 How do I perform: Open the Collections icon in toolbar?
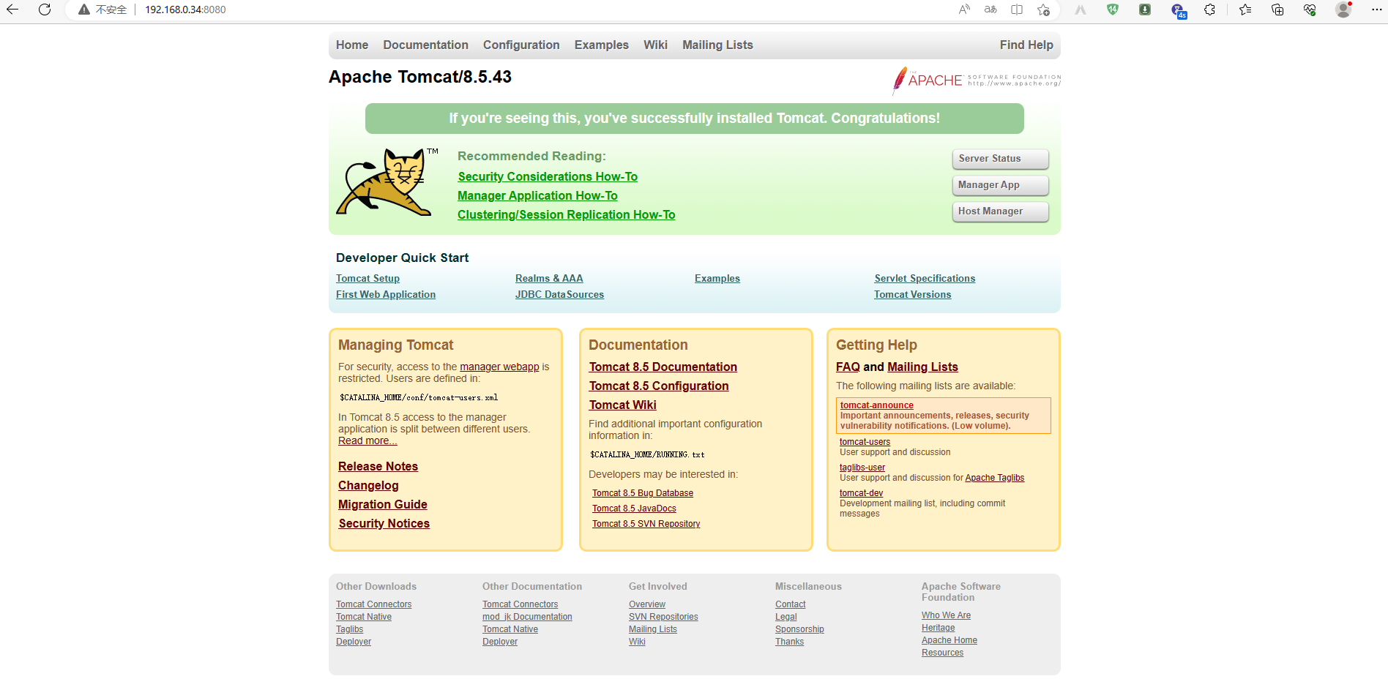pos(1277,10)
